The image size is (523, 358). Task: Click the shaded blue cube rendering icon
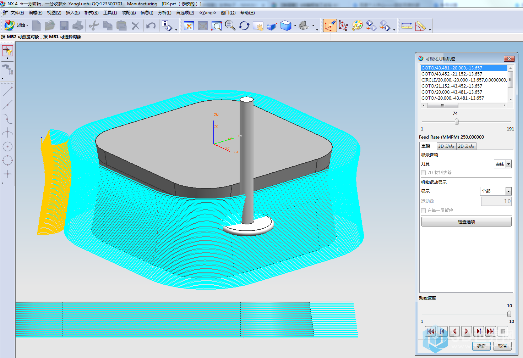click(286, 26)
